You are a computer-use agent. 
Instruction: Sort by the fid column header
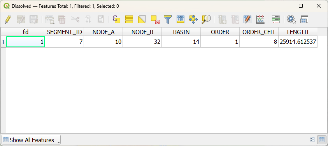pyautogui.click(x=26, y=32)
